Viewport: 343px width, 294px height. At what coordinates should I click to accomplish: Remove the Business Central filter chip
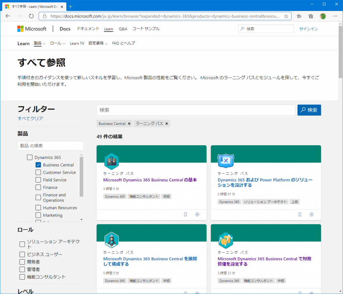click(129, 124)
